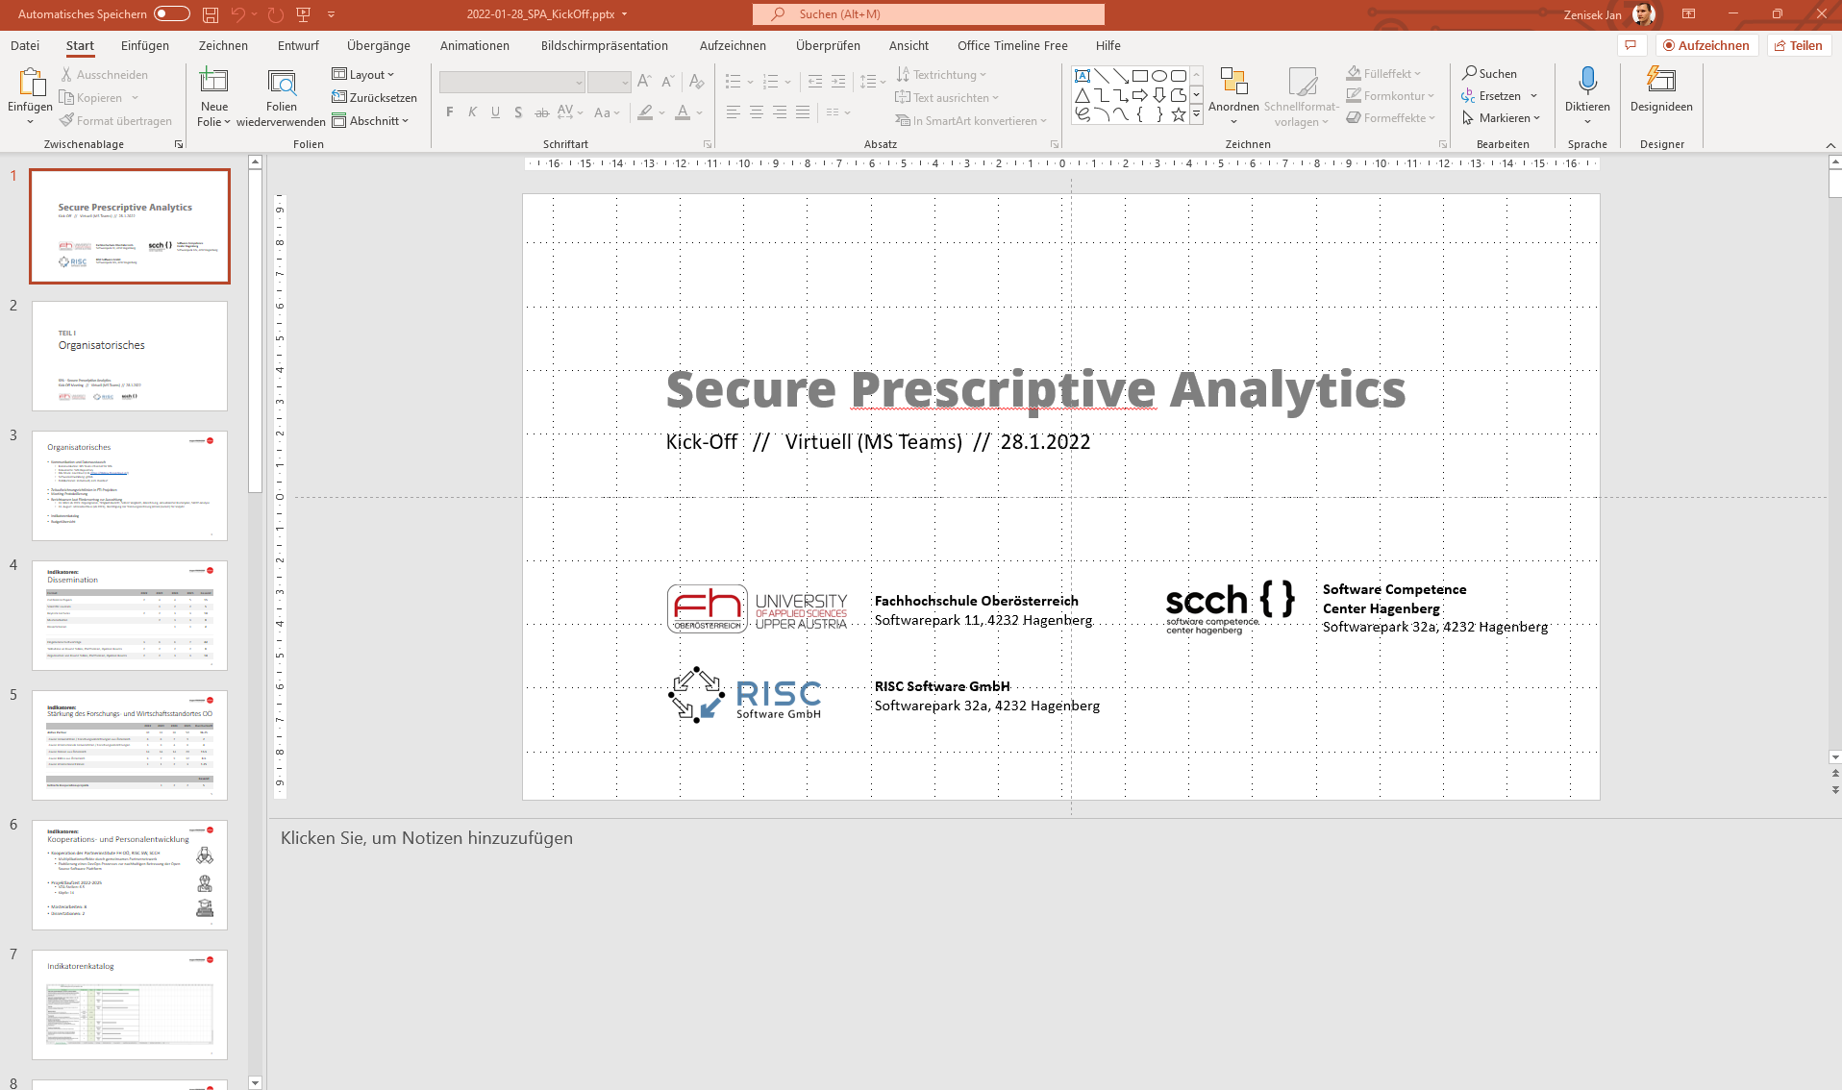Insert a text box shape
The width and height of the screenshot is (1842, 1090).
click(x=1083, y=76)
